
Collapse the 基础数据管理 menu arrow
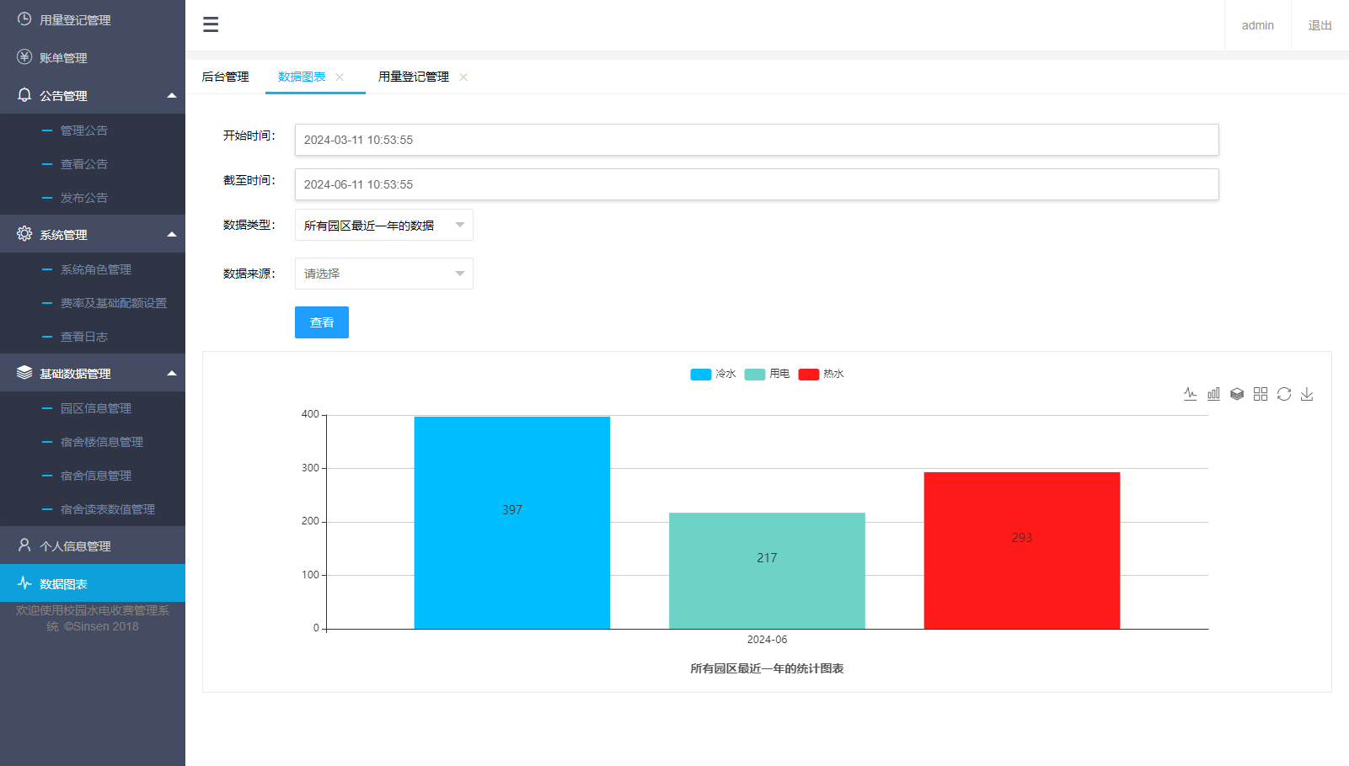coord(172,373)
